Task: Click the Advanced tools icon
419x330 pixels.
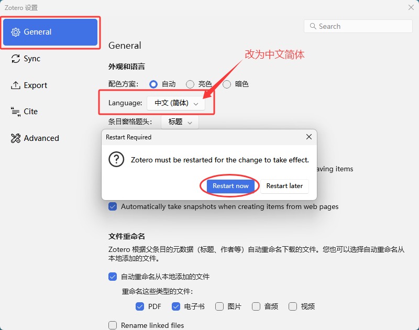Action: 16,138
